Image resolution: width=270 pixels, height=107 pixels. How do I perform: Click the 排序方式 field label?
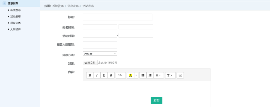tap(68, 55)
